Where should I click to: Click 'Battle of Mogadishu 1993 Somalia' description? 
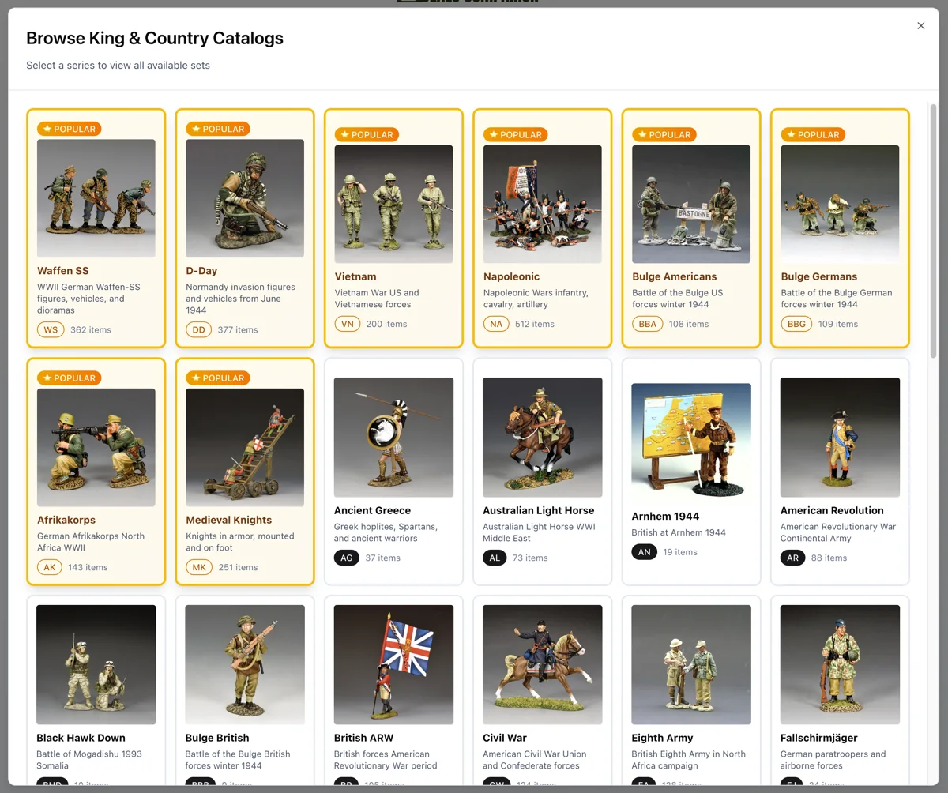tap(89, 760)
